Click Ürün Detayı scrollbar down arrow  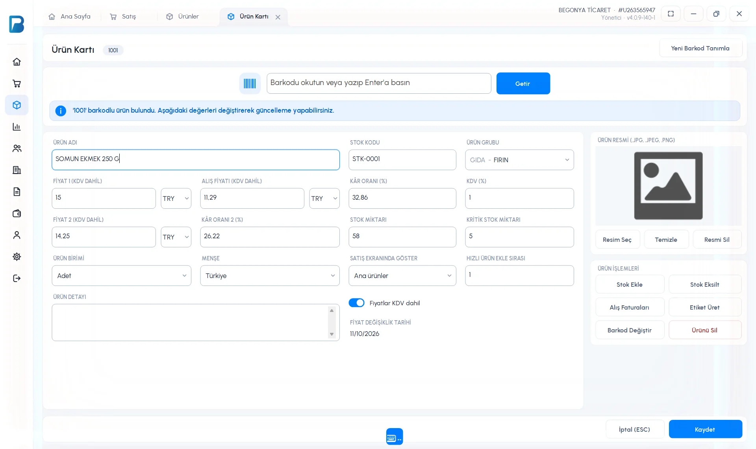click(x=332, y=334)
